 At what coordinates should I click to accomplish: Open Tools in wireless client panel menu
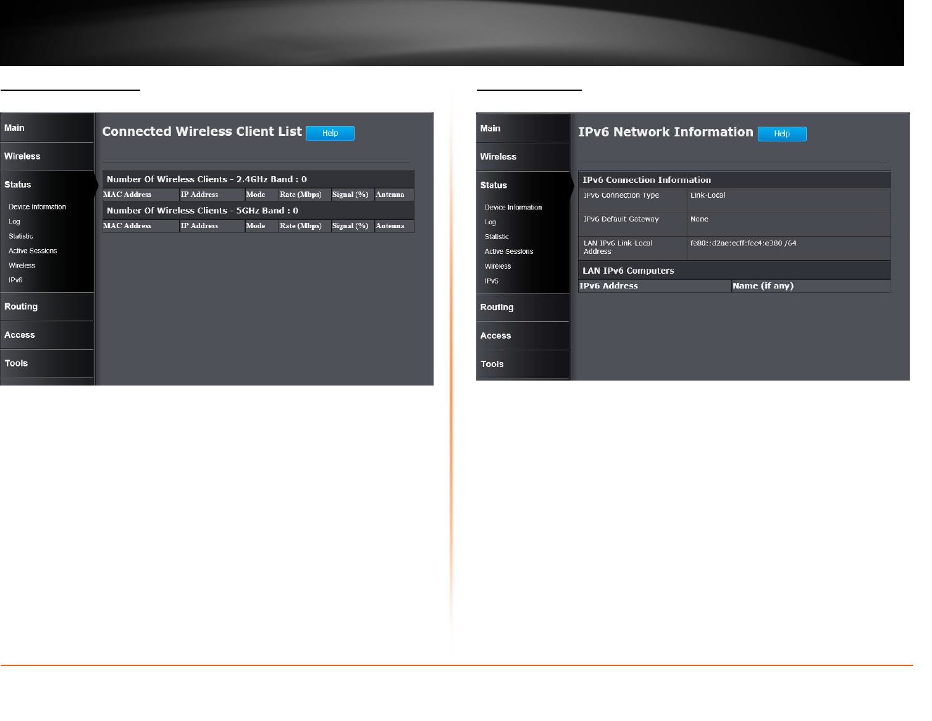(47, 363)
